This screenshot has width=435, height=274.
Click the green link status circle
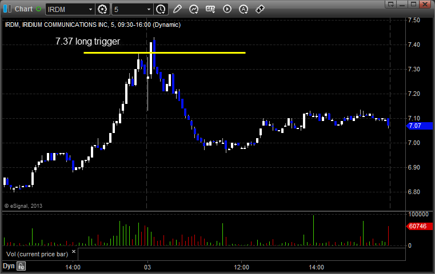pyautogui.click(x=38, y=9)
